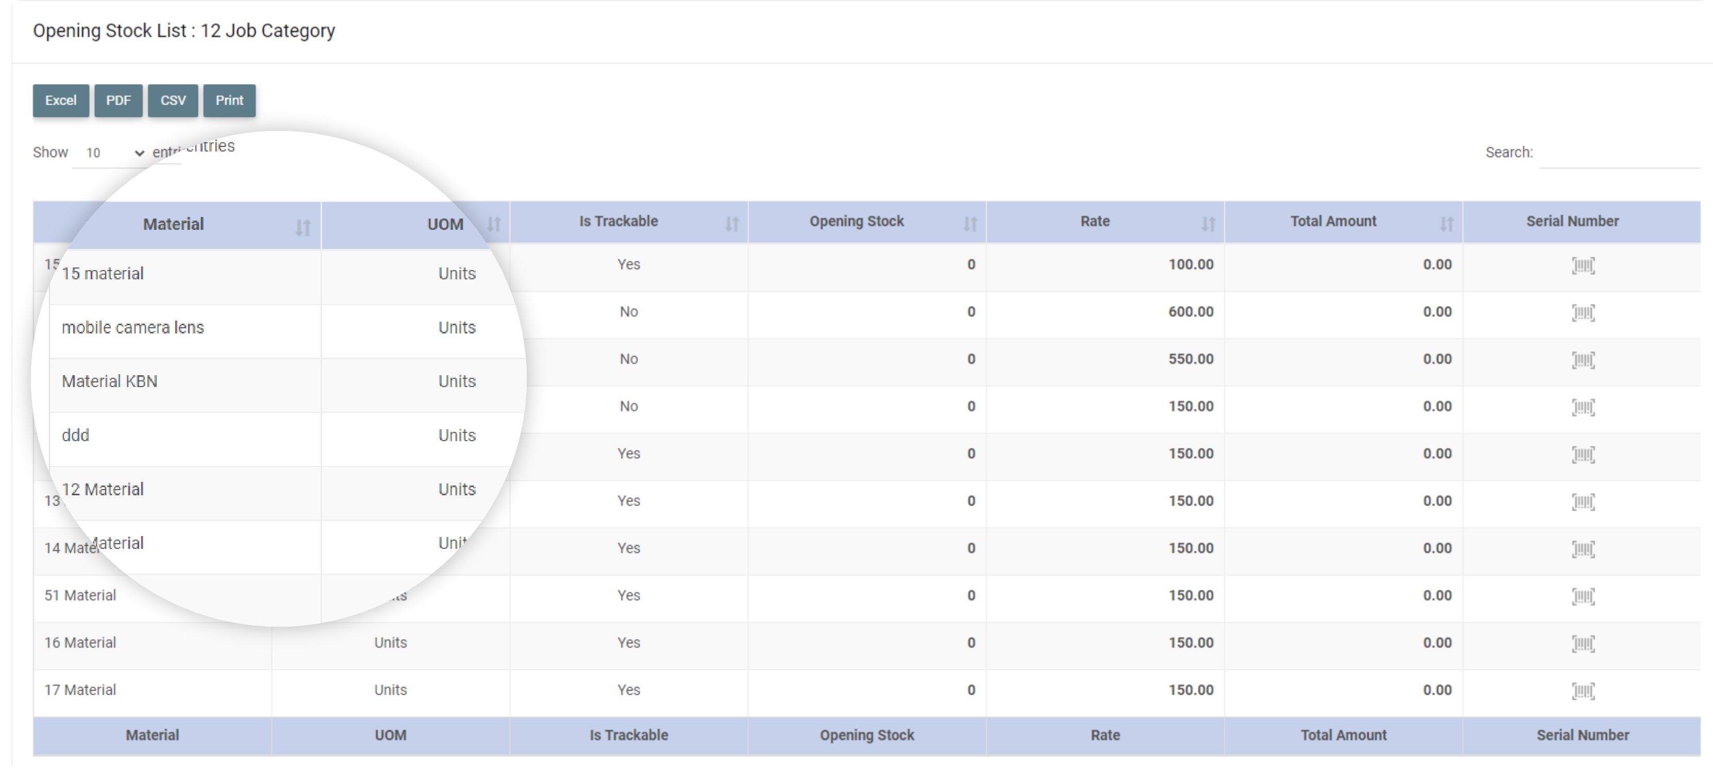Open serial number barcode for 16 Material
This screenshot has height=771, width=1713.
coord(1583,643)
